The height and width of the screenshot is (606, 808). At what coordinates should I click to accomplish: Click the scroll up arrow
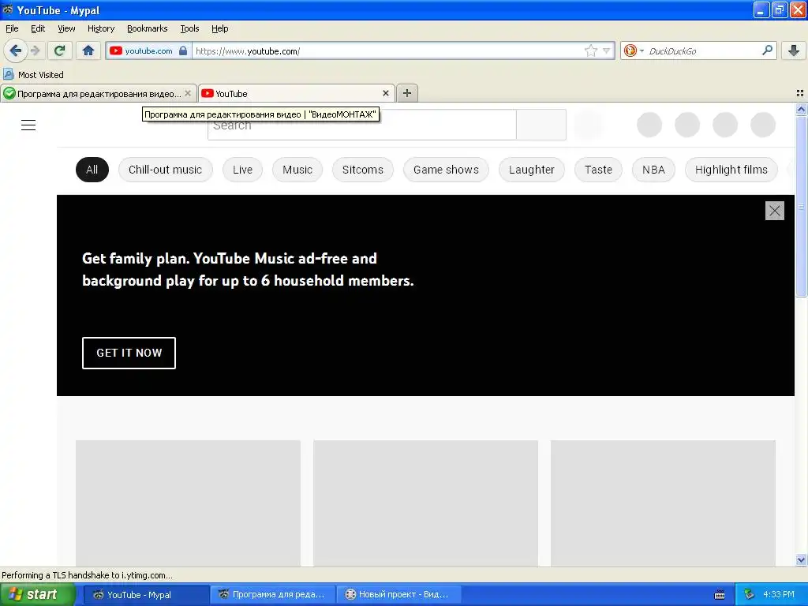coord(801,109)
